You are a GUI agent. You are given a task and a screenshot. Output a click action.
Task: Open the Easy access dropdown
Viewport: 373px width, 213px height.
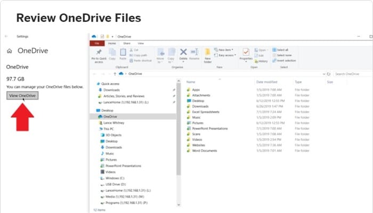click(x=225, y=55)
